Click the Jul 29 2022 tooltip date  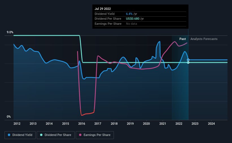(x=103, y=9)
